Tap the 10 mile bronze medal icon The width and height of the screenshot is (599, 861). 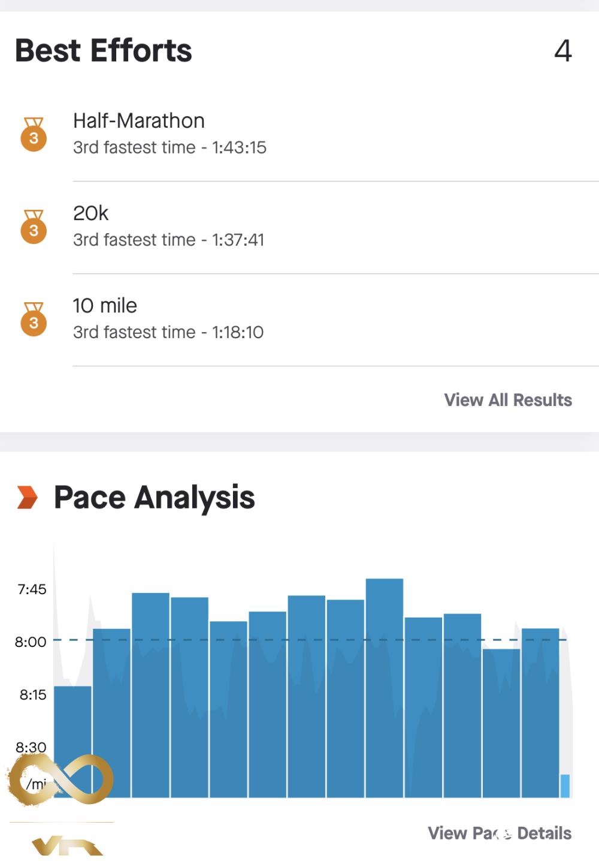coord(34,319)
